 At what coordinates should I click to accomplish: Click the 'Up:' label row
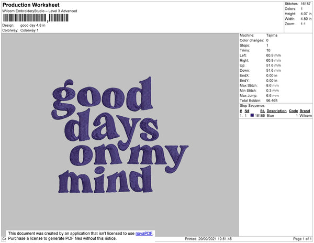[x=260, y=65]
